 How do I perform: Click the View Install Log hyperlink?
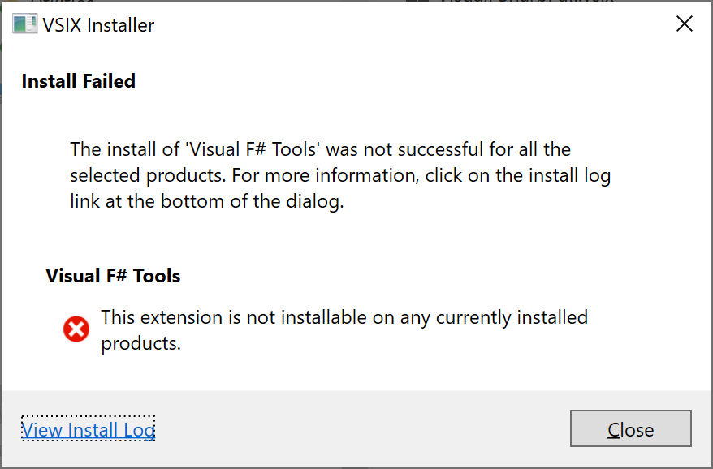tap(88, 430)
